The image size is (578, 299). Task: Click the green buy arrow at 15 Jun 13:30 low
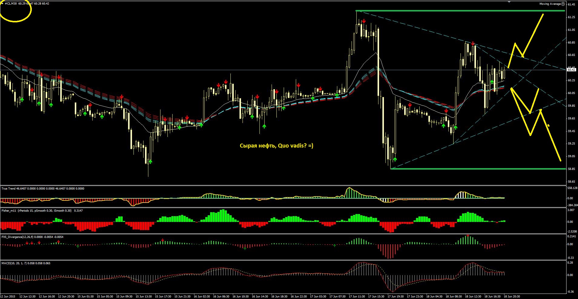point(150,162)
